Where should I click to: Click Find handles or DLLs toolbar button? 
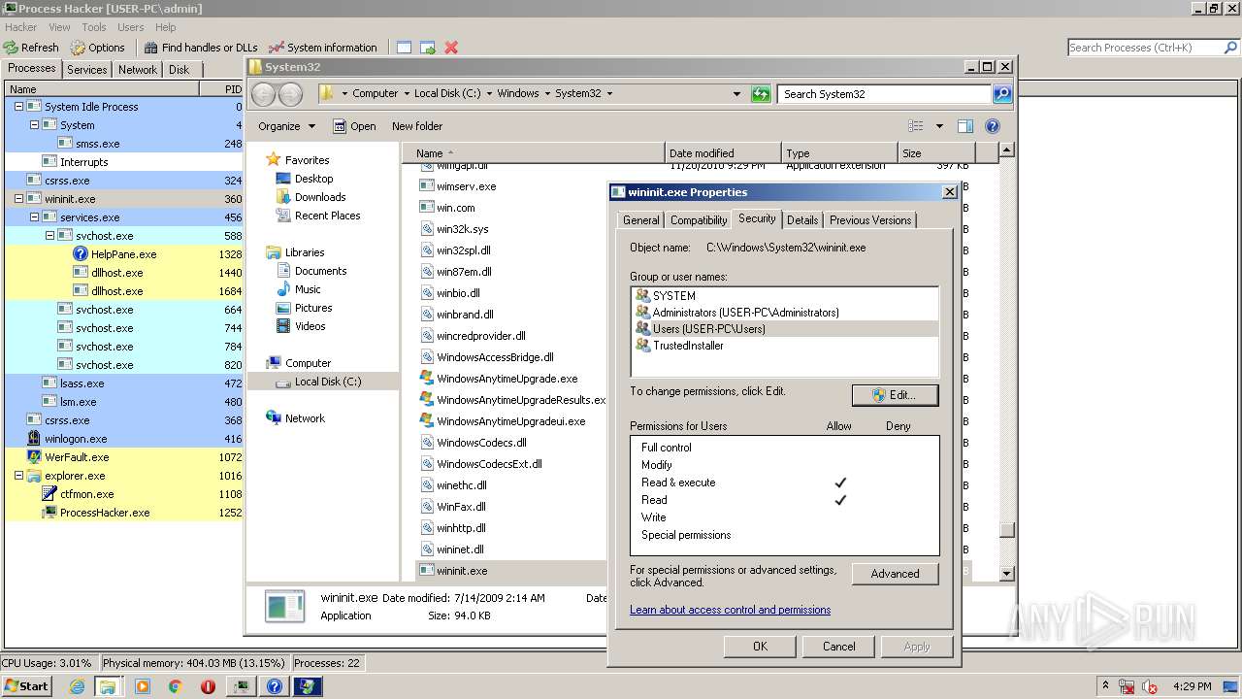tap(201, 48)
